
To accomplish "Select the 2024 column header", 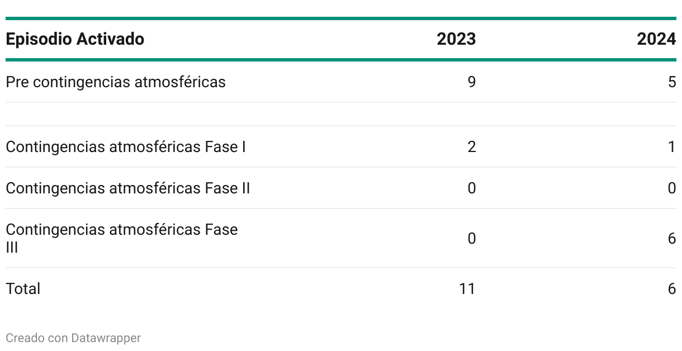I will 657,39.
